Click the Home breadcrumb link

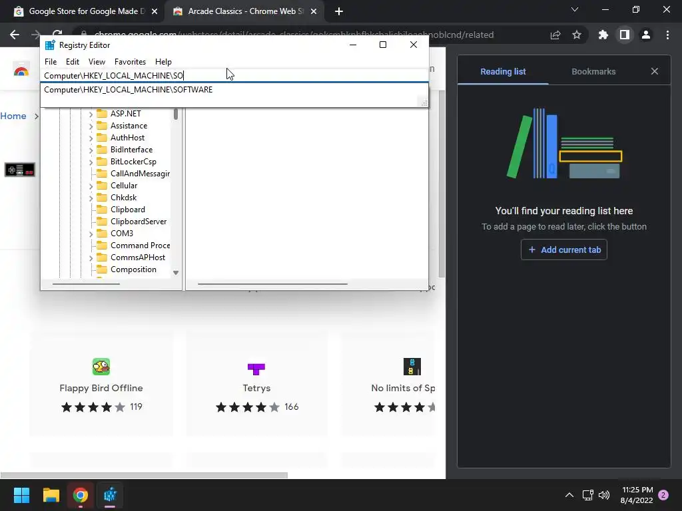(13, 116)
